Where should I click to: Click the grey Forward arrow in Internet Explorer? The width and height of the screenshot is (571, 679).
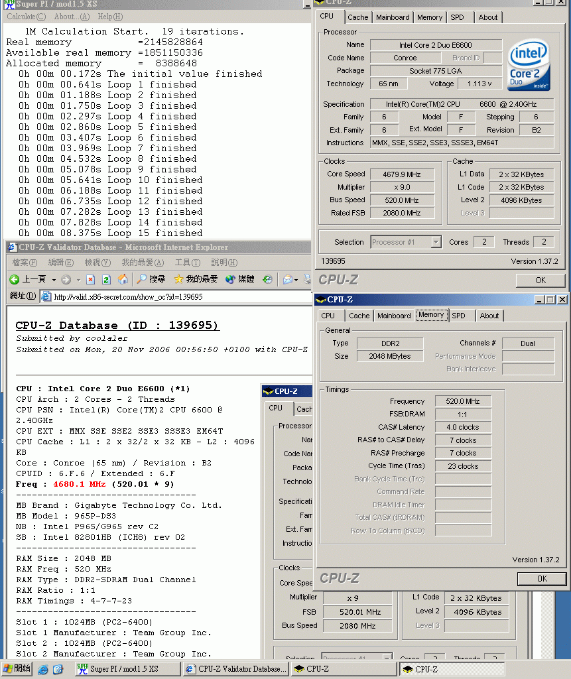coord(66,280)
